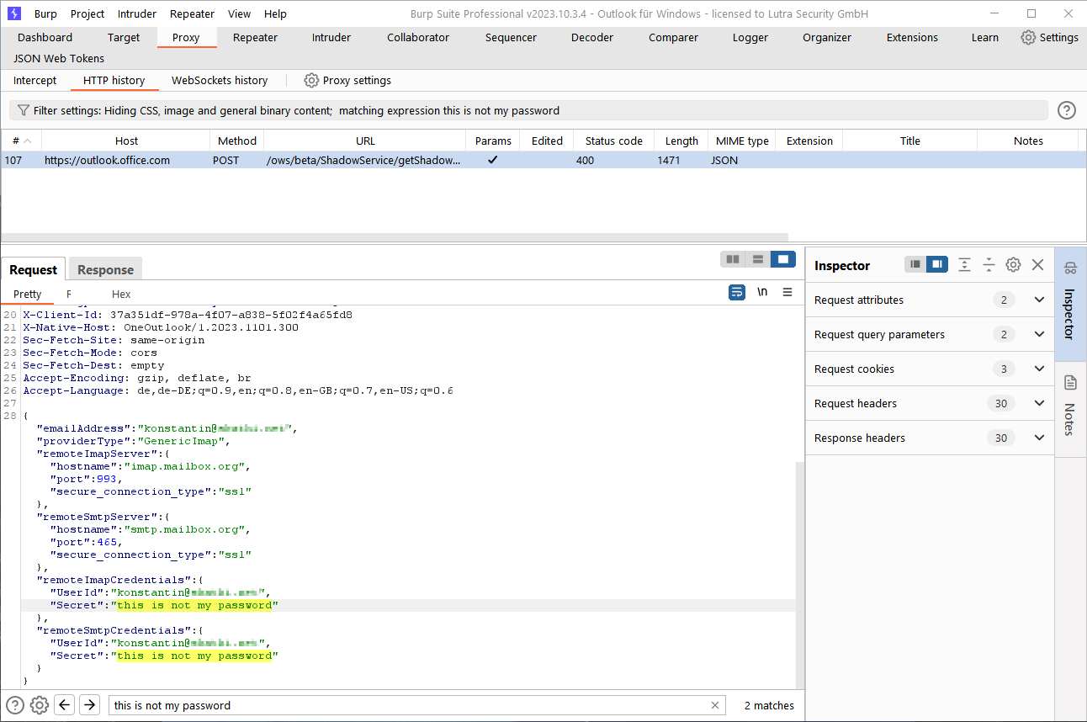The height and width of the screenshot is (722, 1087).
Task: Jump to the next search match arrow
Action: [x=90, y=705]
